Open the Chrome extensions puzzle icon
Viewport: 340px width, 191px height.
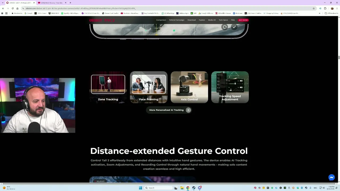click(x=325, y=8)
